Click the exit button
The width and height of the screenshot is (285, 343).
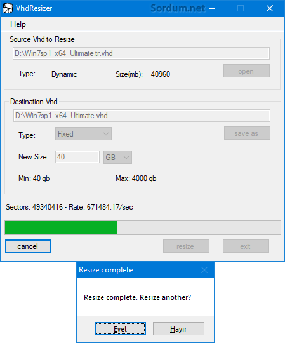tap(246, 246)
